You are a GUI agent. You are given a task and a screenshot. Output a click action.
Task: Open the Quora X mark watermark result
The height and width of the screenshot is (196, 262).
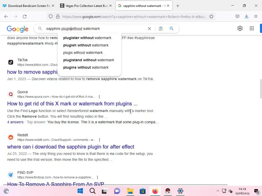[x=72, y=104]
